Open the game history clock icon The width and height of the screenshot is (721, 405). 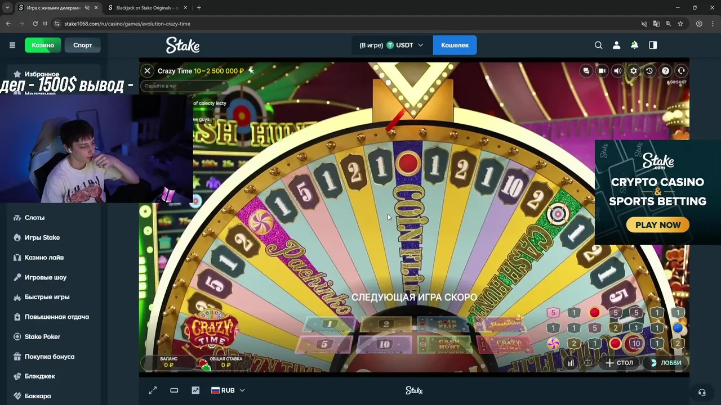(649, 71)
